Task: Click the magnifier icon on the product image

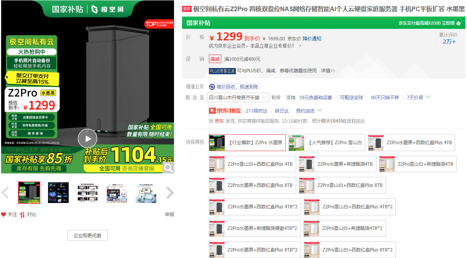Action: [168, 167]
